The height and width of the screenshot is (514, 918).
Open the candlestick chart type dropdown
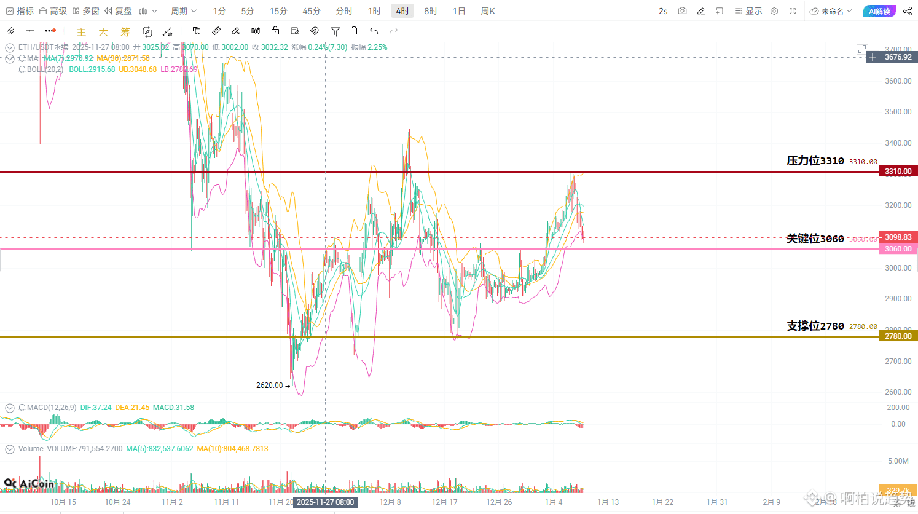[x=148, y=11]
